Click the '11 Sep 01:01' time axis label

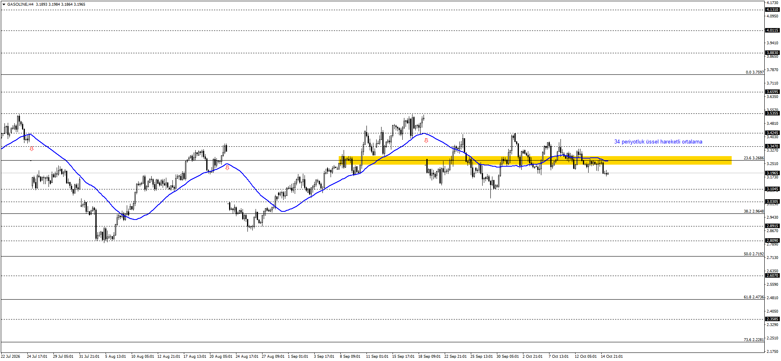click(x=377, y=357)
